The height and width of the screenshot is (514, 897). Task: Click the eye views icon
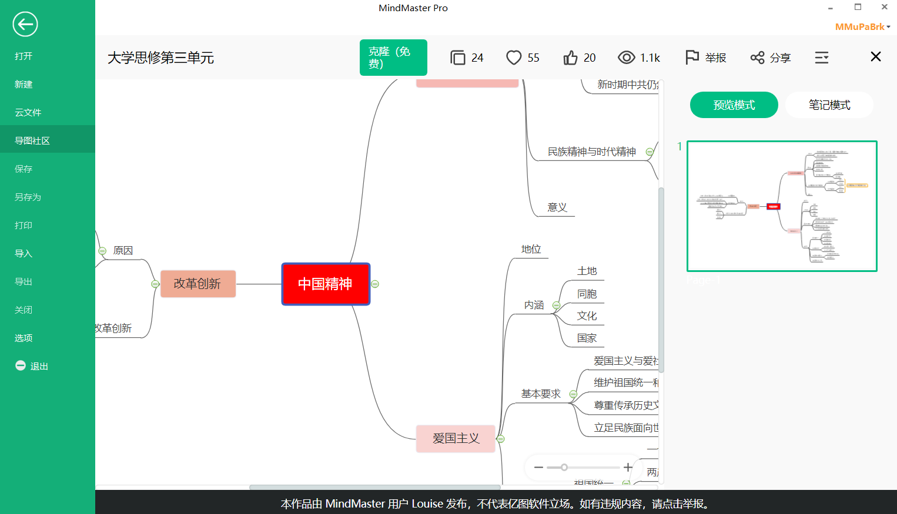(x=627, y=58)
